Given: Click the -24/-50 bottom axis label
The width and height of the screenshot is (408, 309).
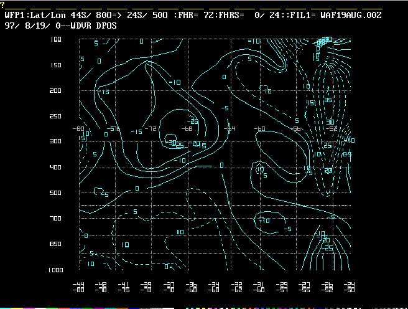Looking at the screenshot, I should tap(349, 287).
